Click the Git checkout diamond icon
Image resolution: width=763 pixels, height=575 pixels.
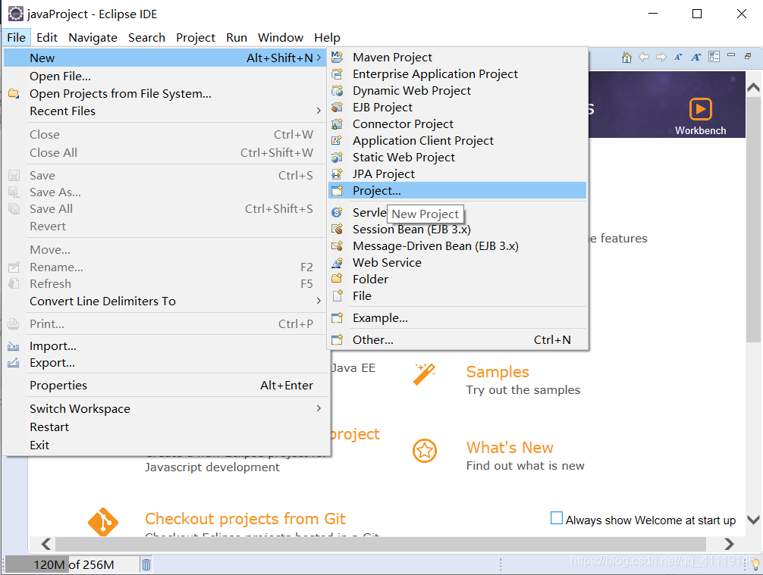click(103, 522)
